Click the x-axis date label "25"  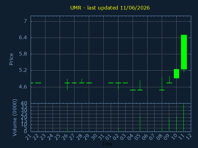point(57,137)
